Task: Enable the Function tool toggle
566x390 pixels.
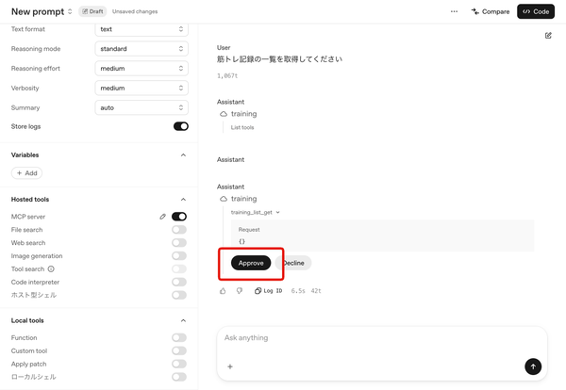Action: (179, 338)
